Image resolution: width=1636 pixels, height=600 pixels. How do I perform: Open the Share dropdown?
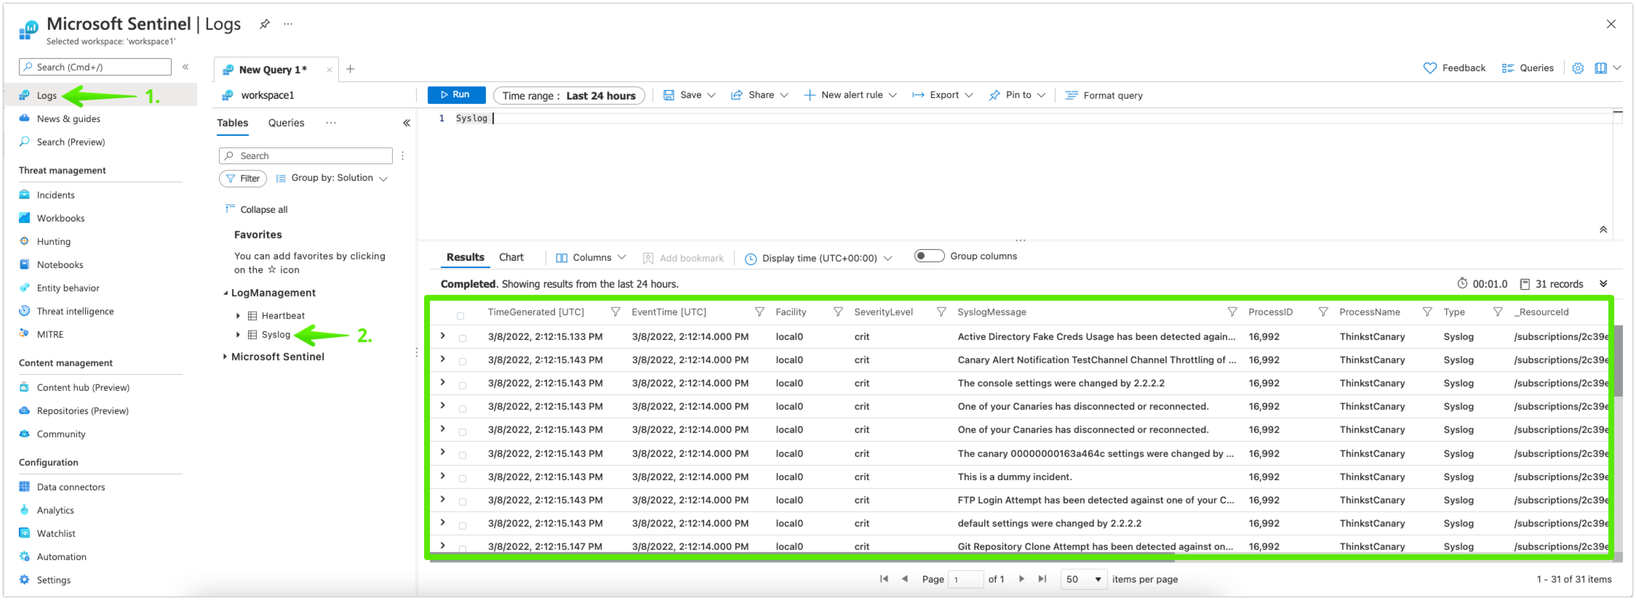tap(759, 95)
